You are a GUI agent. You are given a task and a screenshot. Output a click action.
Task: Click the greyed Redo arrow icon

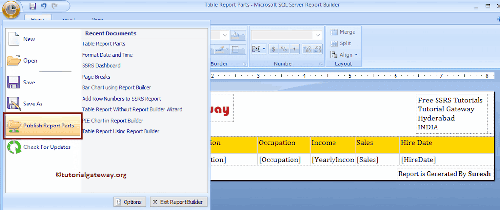(x=55, y=6)
